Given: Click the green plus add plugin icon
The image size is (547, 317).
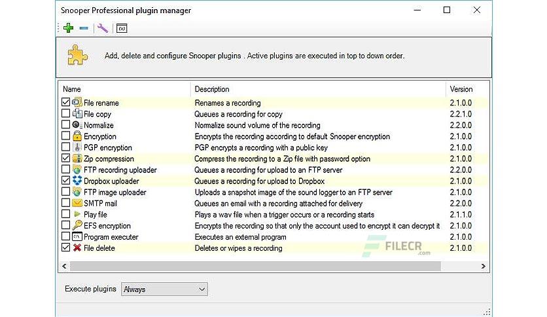Looking at the screenshot, I should point(68,28).
